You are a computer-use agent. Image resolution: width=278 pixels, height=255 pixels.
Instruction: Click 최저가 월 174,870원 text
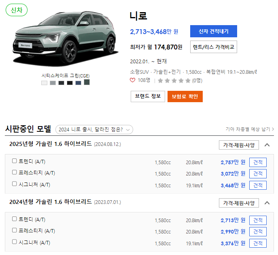coord(156,47)
